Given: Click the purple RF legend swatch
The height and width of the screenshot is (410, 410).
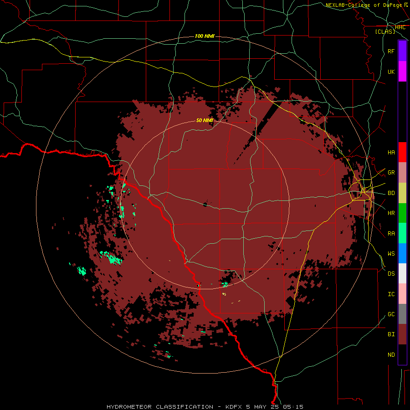Looking at the screenshot, I should (402, 51).
